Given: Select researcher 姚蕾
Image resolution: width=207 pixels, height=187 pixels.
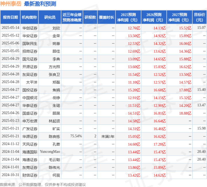Looking at the screenshot, I should [x=56, y=44].
